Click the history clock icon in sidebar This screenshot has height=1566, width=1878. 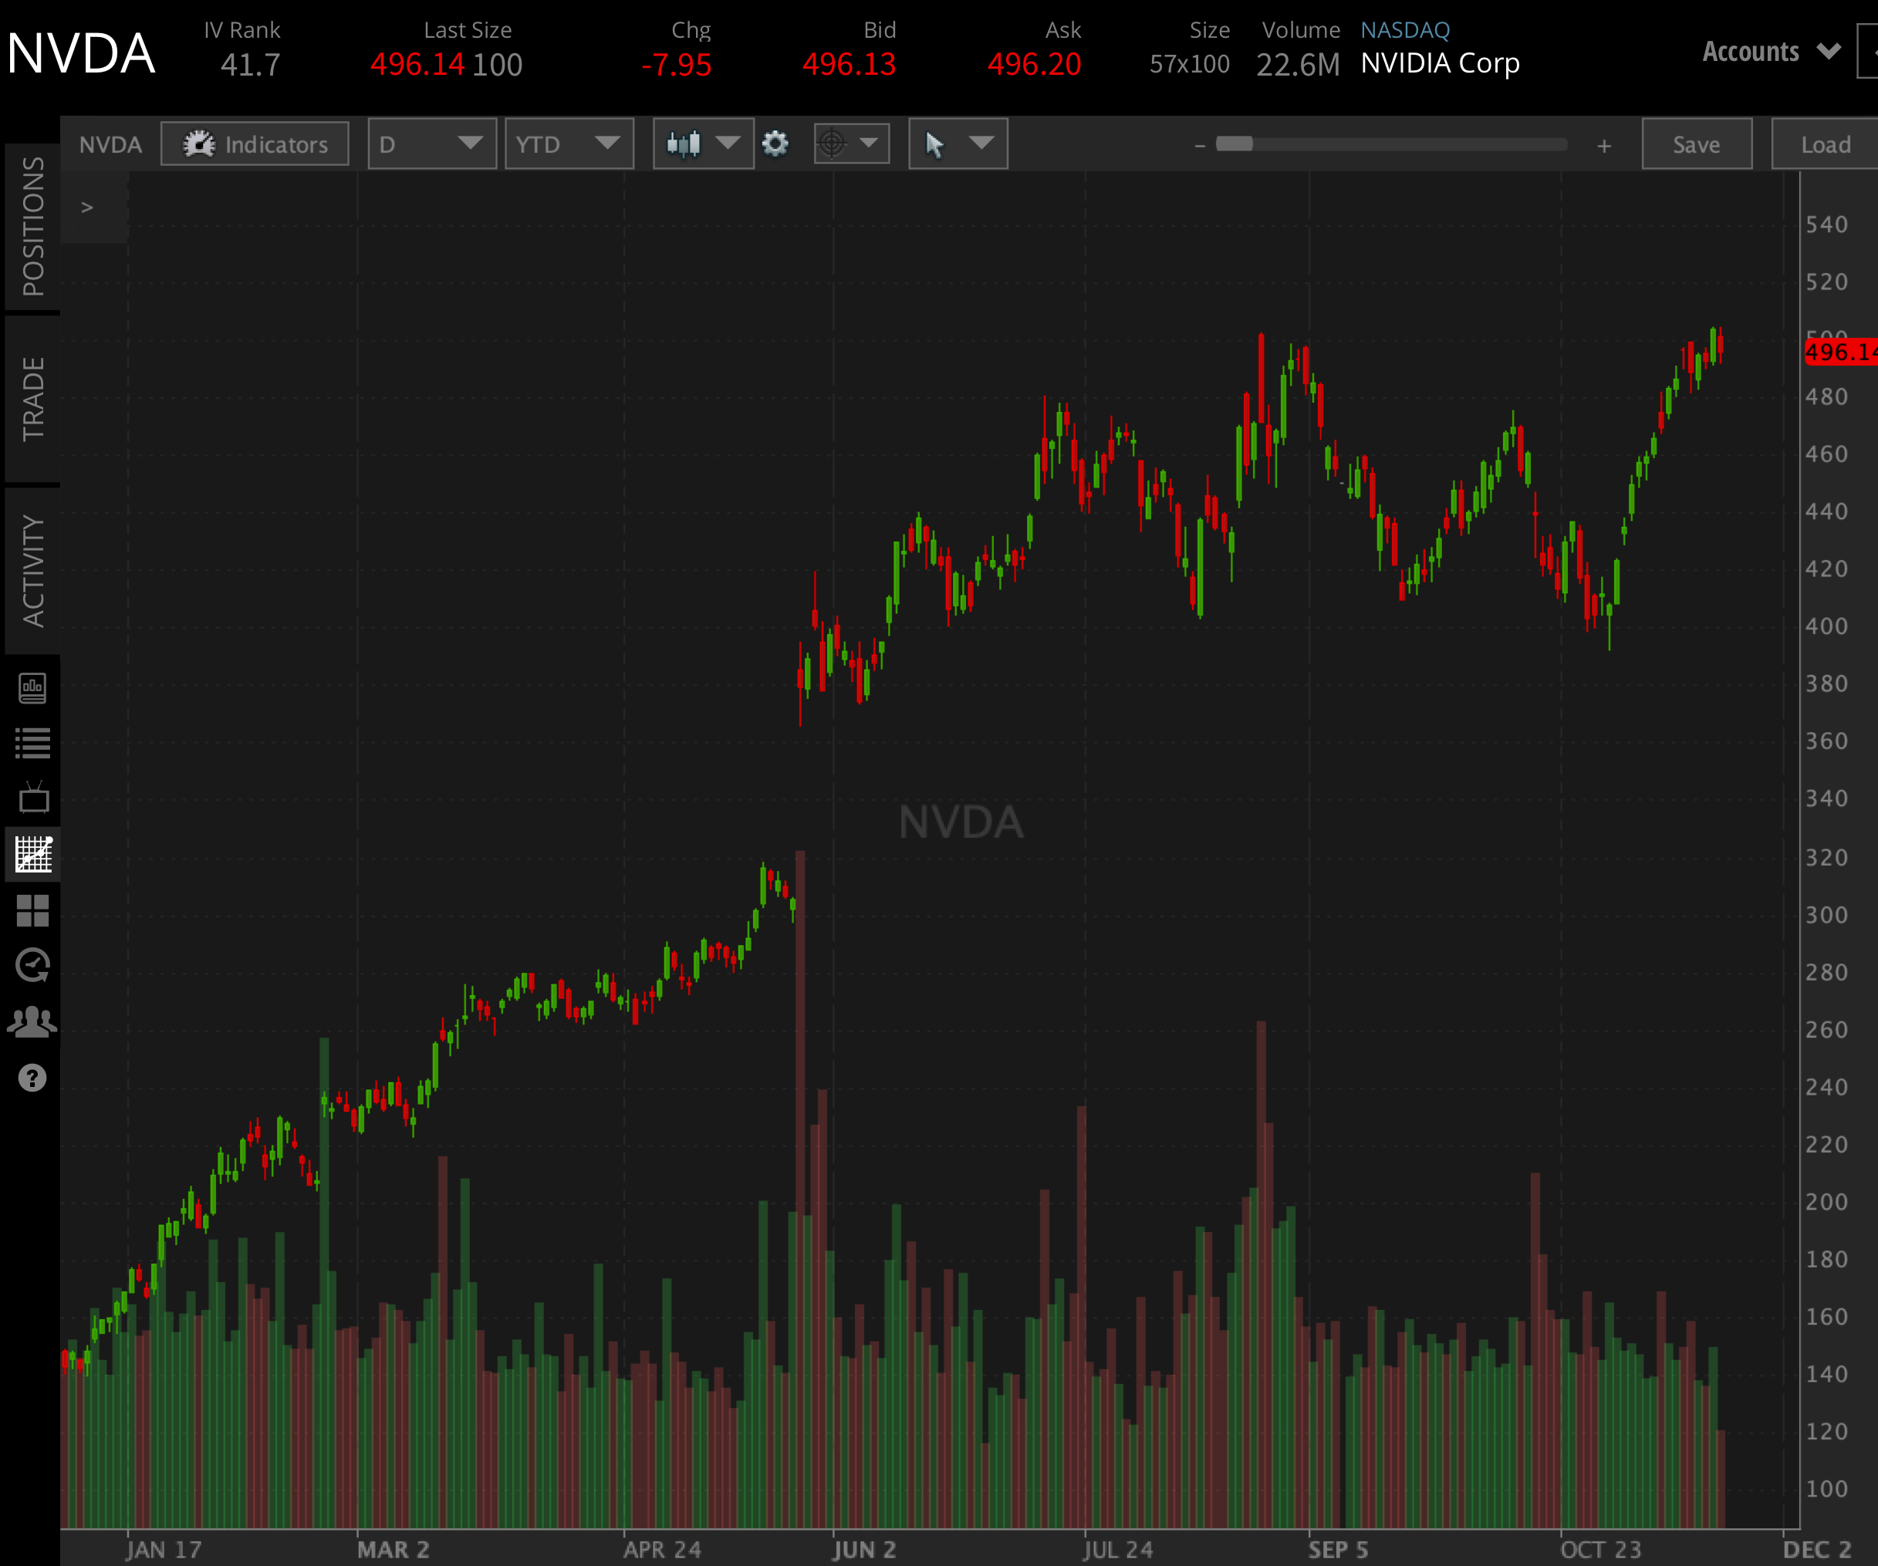point(32,966)
